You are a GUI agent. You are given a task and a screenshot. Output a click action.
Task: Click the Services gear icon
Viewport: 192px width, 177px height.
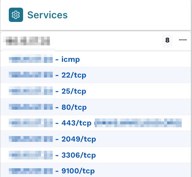point(16,15)
